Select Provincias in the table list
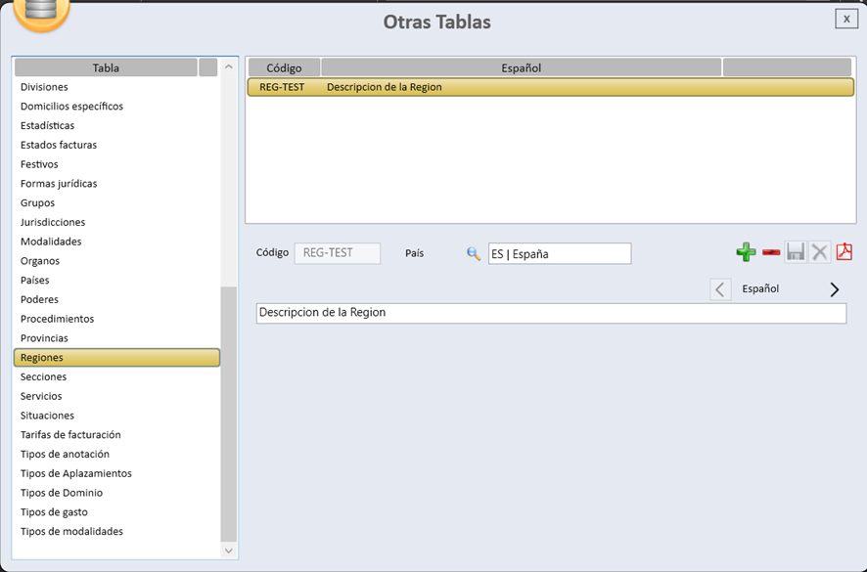This screenshot has height=572, width=867. point(45,338)
